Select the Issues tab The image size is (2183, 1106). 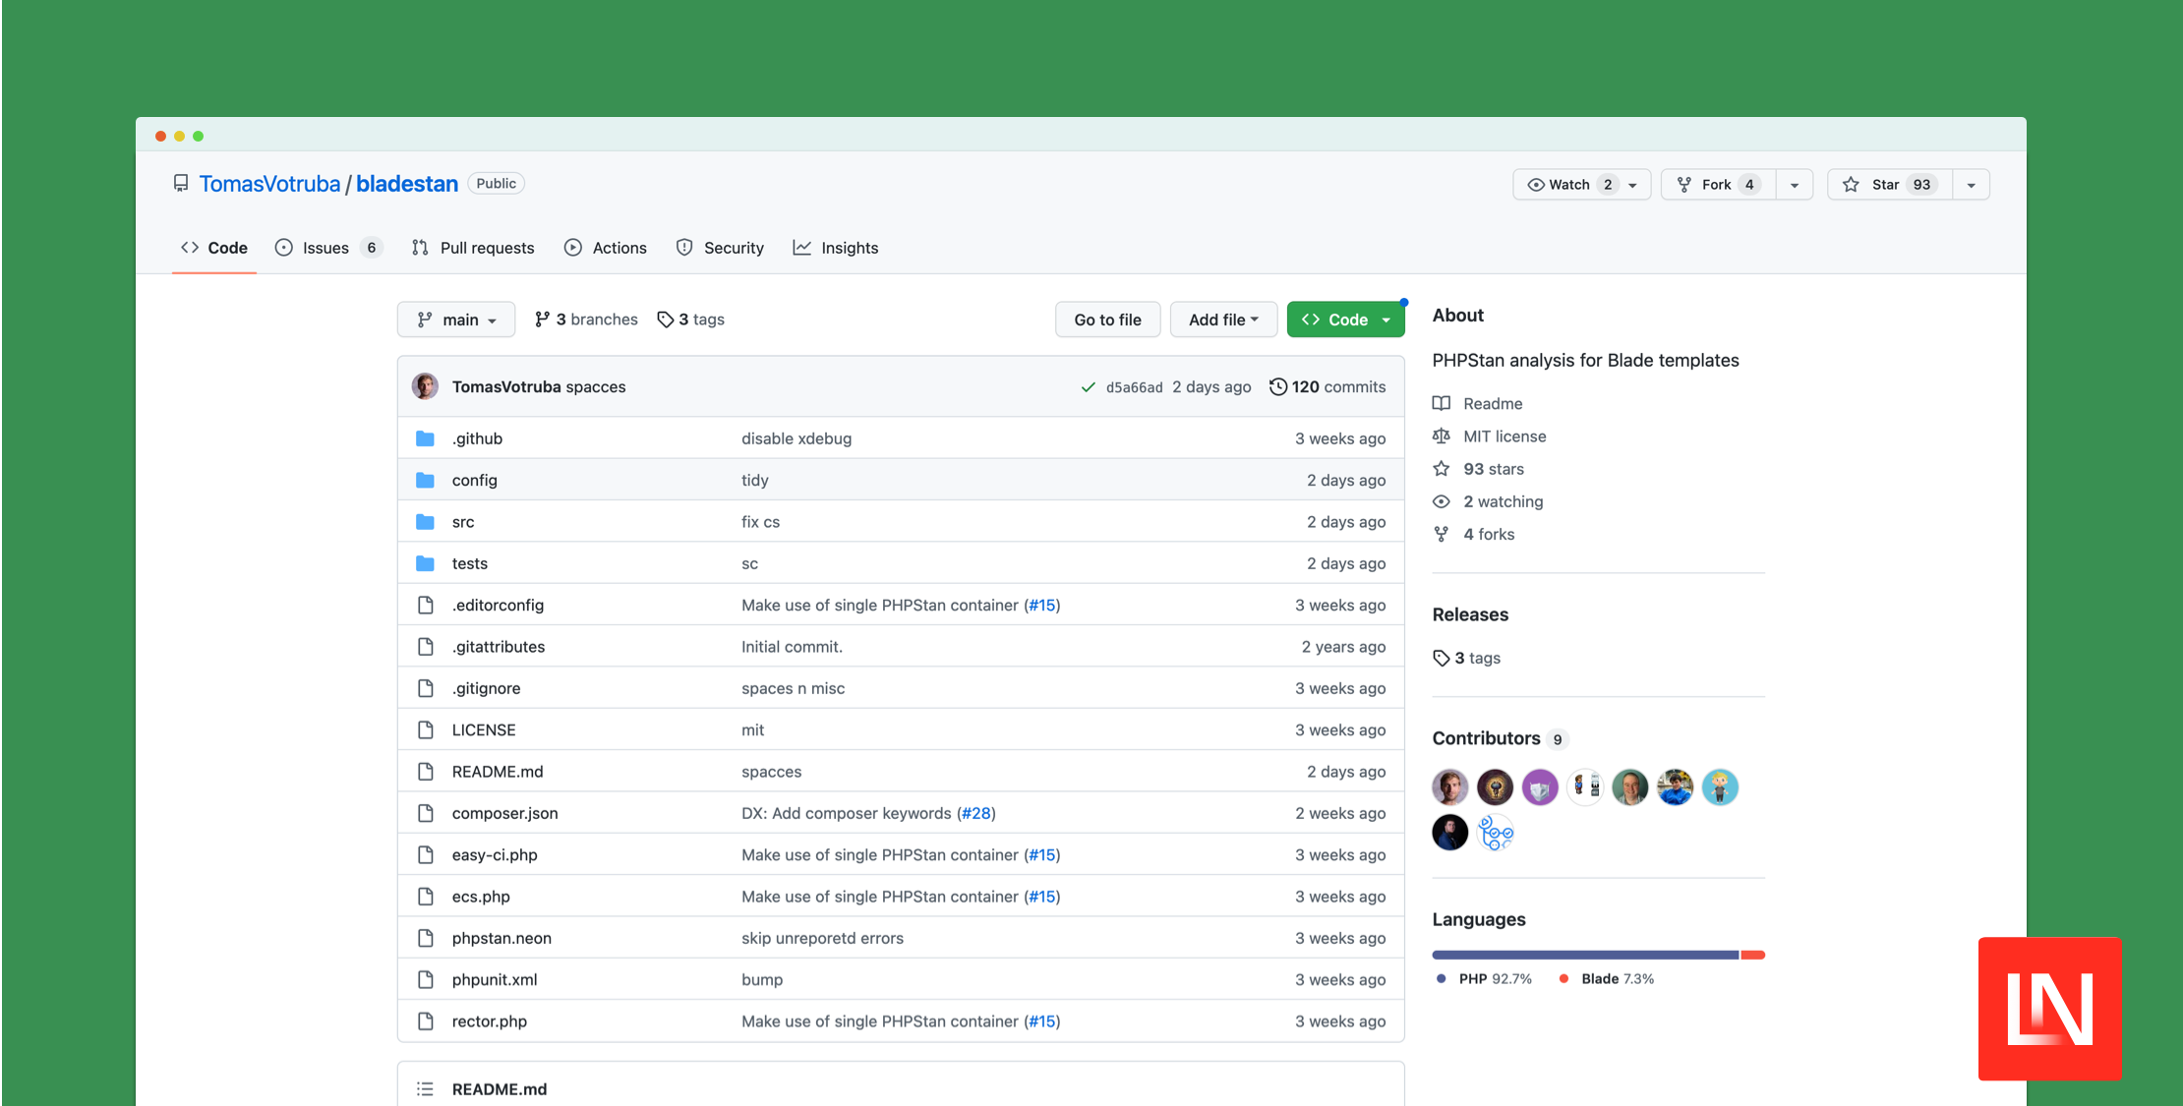point(325,249)
